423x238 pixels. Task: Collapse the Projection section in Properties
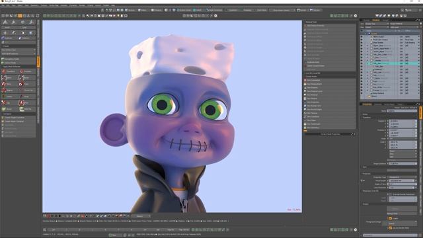point(367,174)
